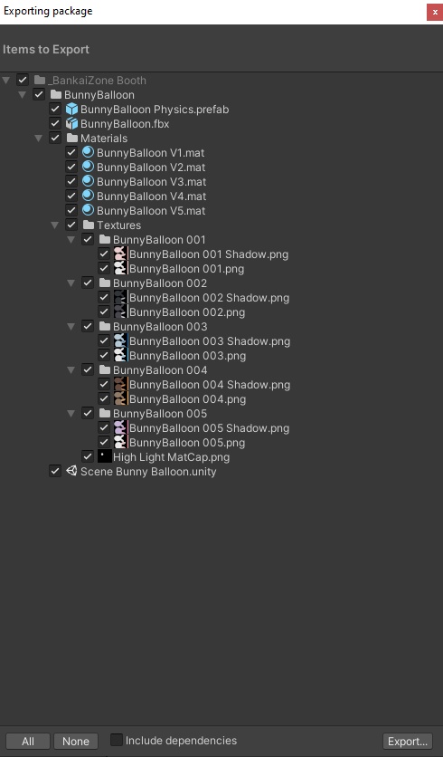Select the Materials folder icon
The height and width of the screenshot is (757, 443).
pyautogui.click(x=72, y=138)
